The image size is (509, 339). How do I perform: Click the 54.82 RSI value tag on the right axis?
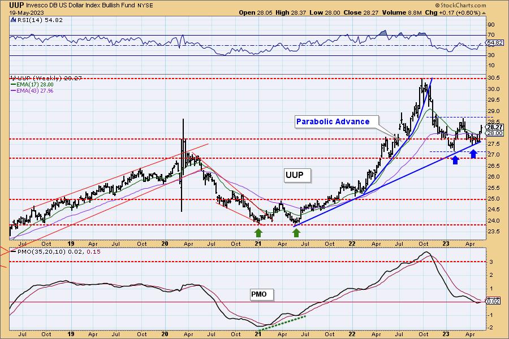495,43
